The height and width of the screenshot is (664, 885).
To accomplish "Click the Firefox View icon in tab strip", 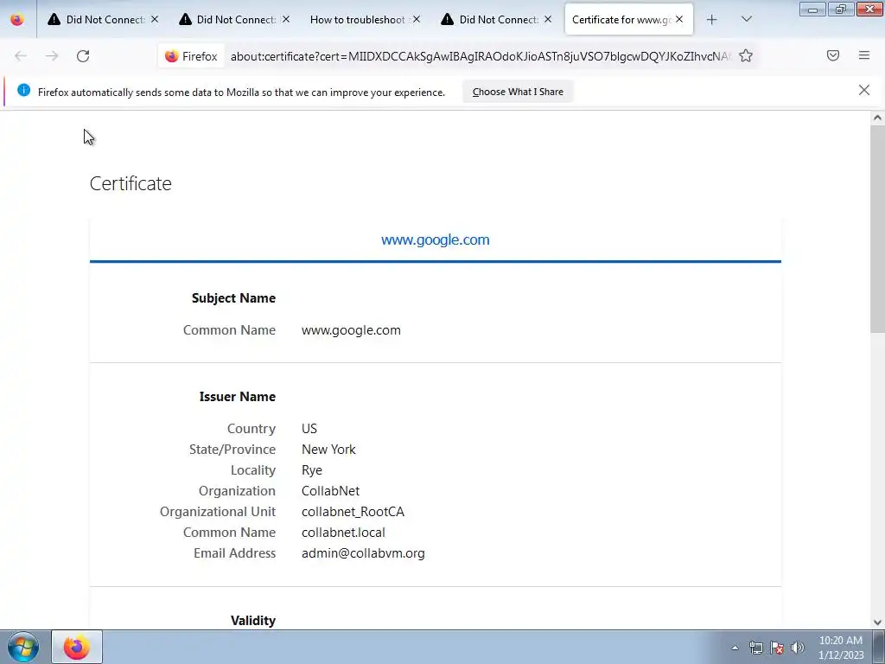I will (x=17, y=20).
